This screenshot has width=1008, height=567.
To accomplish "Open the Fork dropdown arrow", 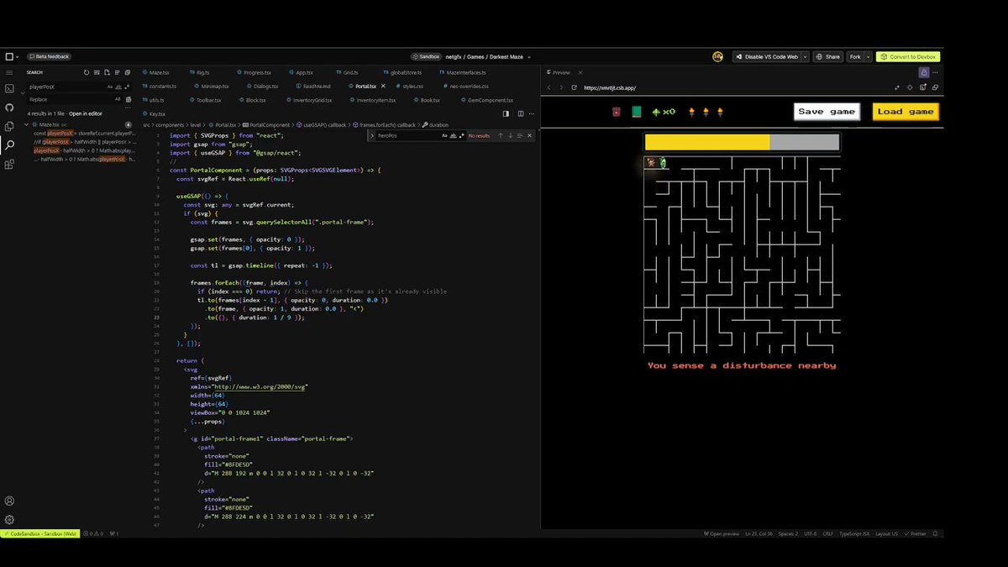I will [868, 57].
